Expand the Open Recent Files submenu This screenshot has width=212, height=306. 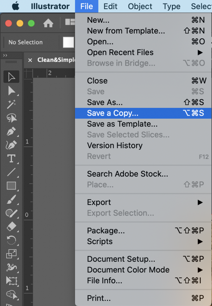[143, 52]
